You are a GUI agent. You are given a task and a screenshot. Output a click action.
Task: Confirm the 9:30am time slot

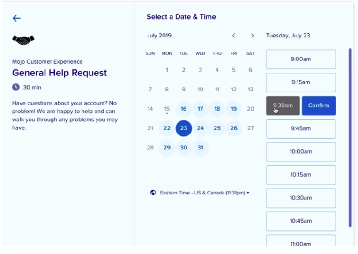[319, 105]
